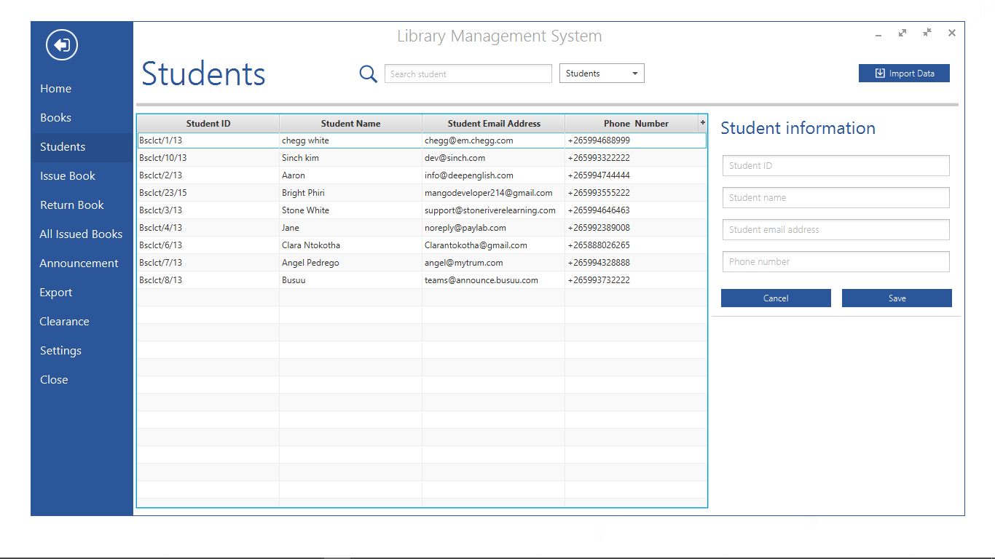Sort by the Student Name column header

350,123
